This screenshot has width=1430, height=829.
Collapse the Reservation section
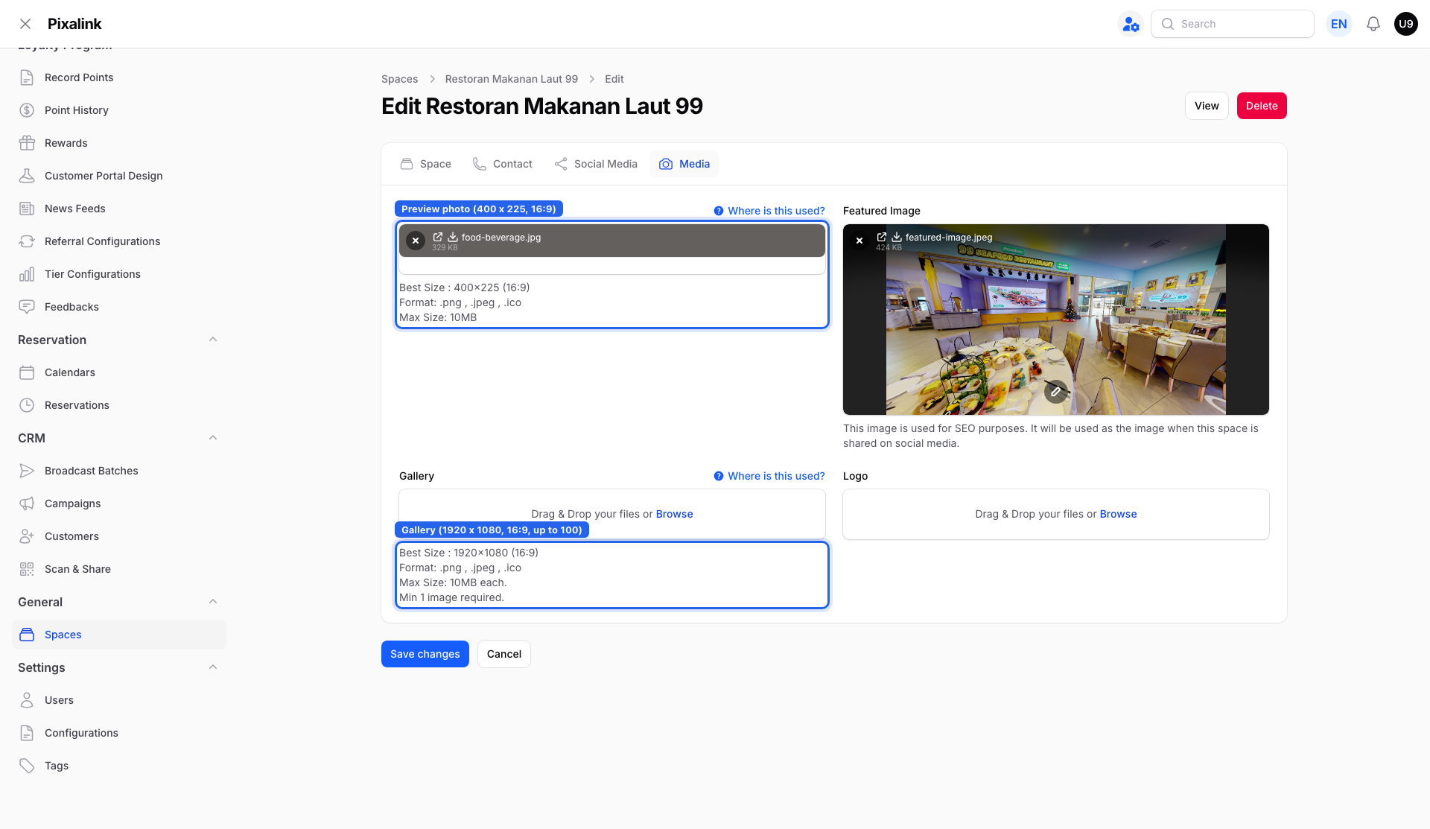(x=213, y=340)
